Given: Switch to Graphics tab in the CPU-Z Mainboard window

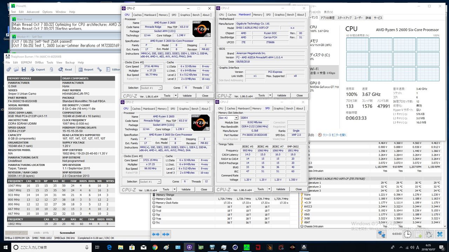Looking at the screenshot, I should 280,15.
